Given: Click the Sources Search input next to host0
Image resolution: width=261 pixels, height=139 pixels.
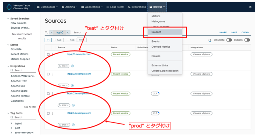Looking at the screenshot, I should pos(77,33).
